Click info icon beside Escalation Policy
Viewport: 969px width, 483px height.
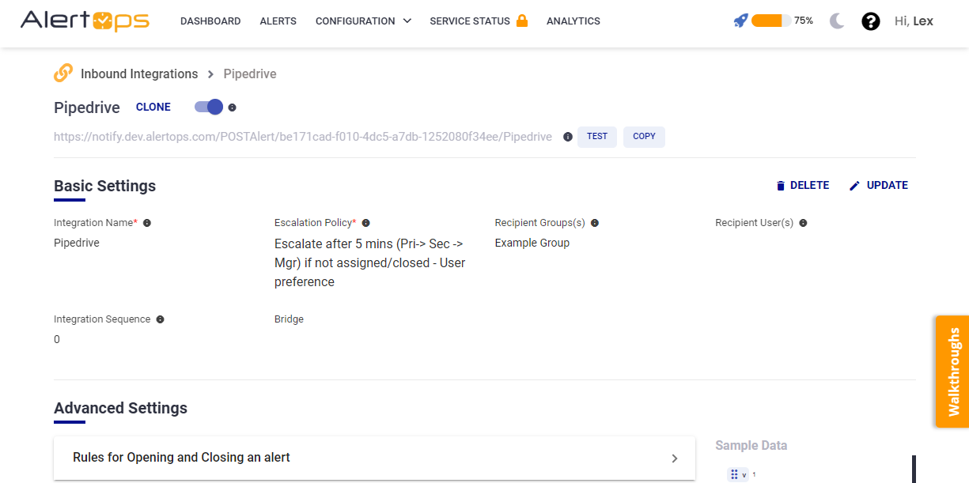pyautogui.click(x=365, y=223)
